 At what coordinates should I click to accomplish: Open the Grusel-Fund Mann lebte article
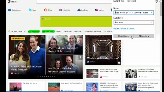click(109, 71)
